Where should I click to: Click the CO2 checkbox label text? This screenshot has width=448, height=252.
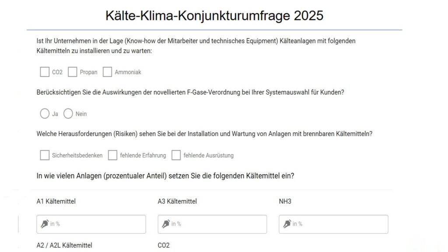coord(57,72)
